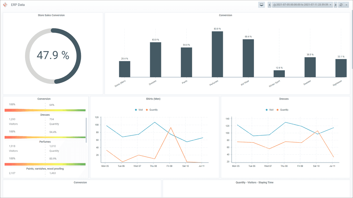Click Fri 09 orange peak in Shirts chart
Screen dimensions: 353x198
pyautogui.click(x=171, y=127)
